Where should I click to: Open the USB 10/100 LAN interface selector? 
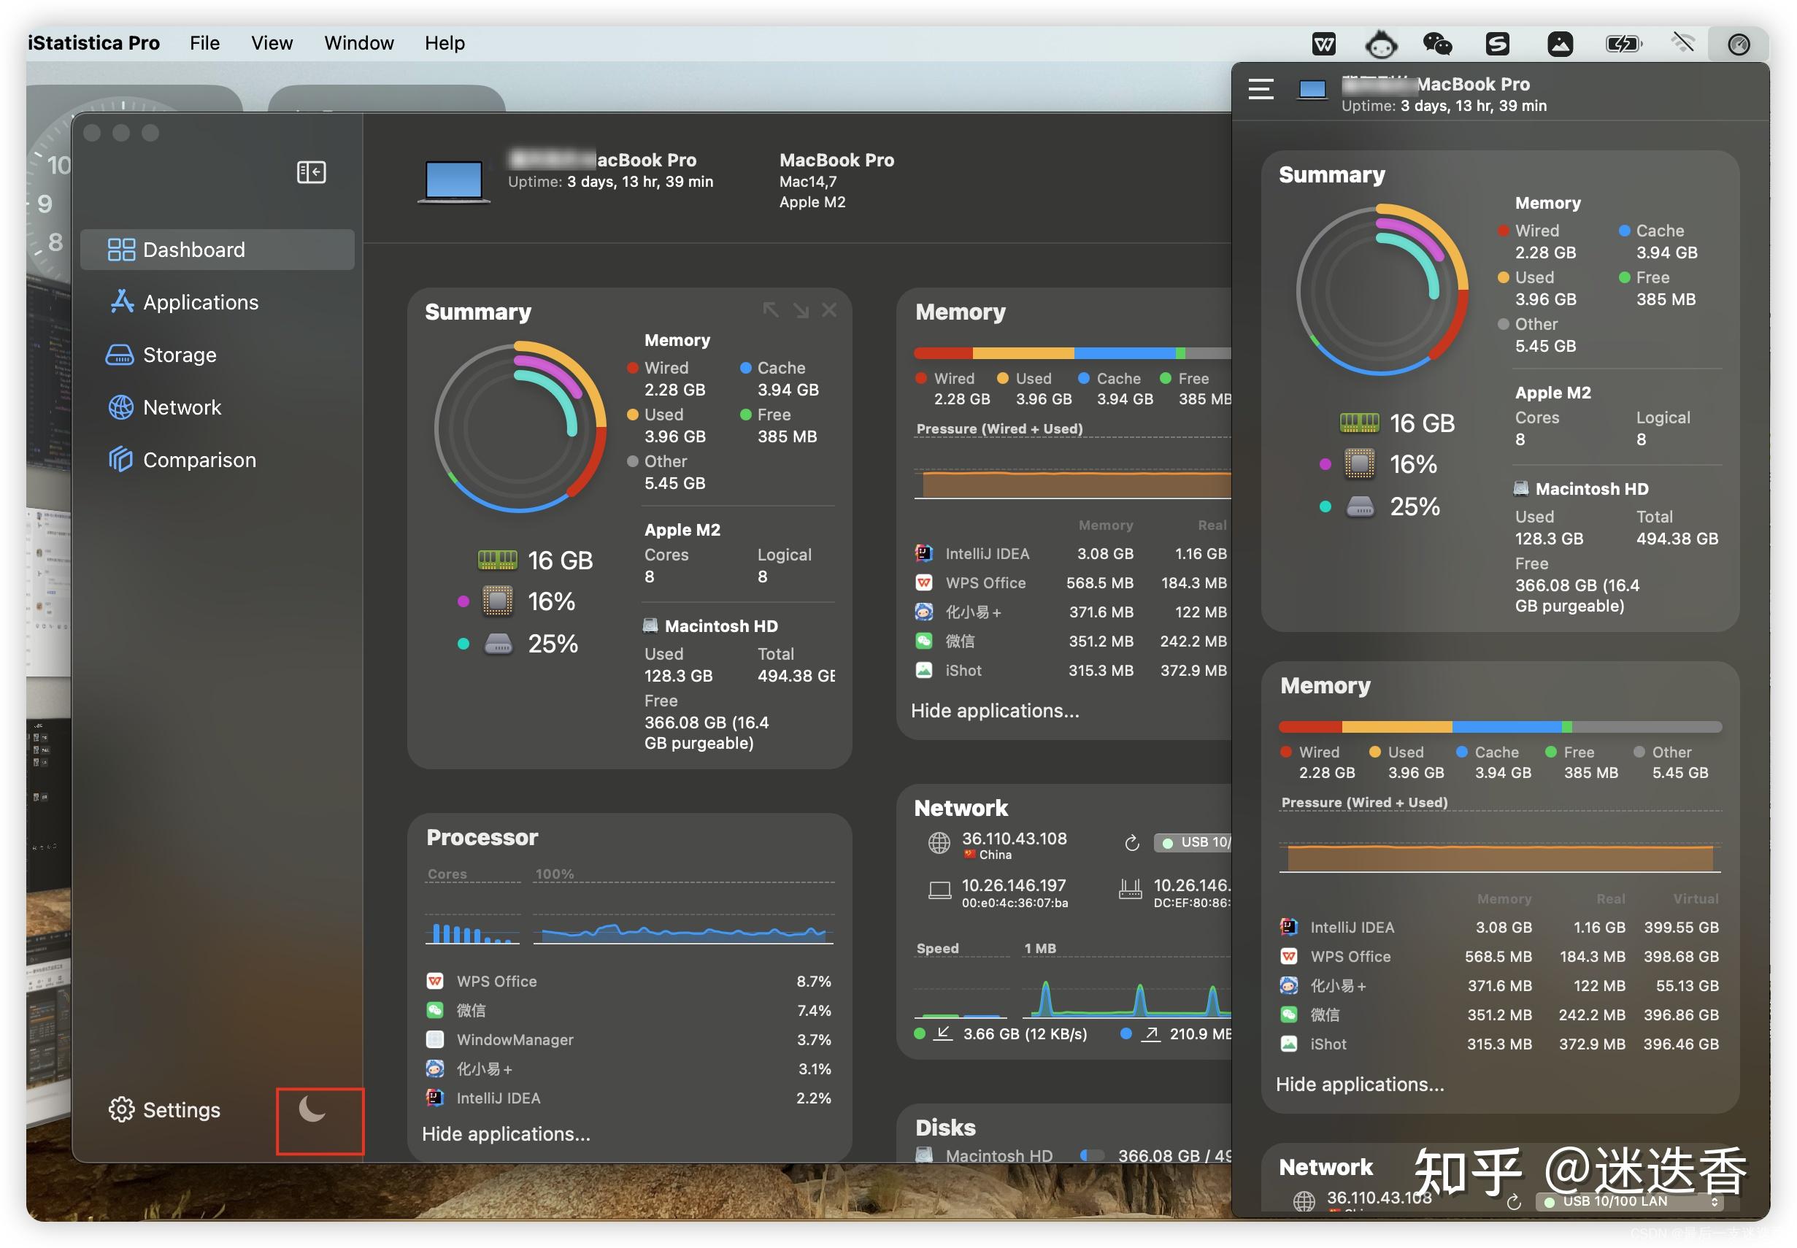pyautogui.click(x=1629, y=1201)
